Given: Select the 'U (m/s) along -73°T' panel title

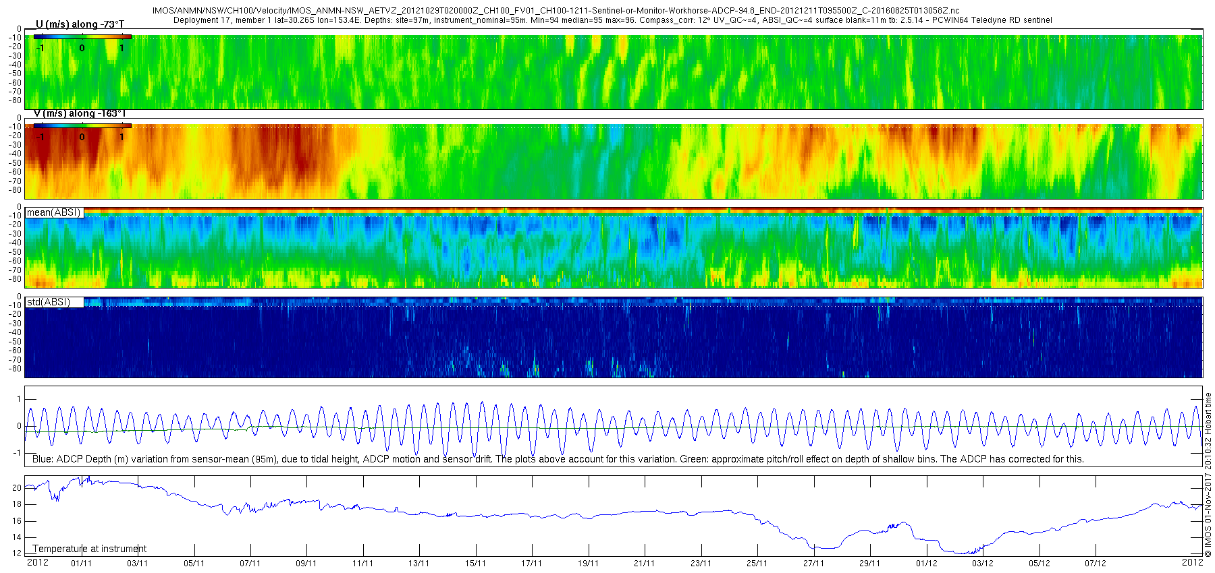Looking at the screenshot, I should [x=80, y=24].
